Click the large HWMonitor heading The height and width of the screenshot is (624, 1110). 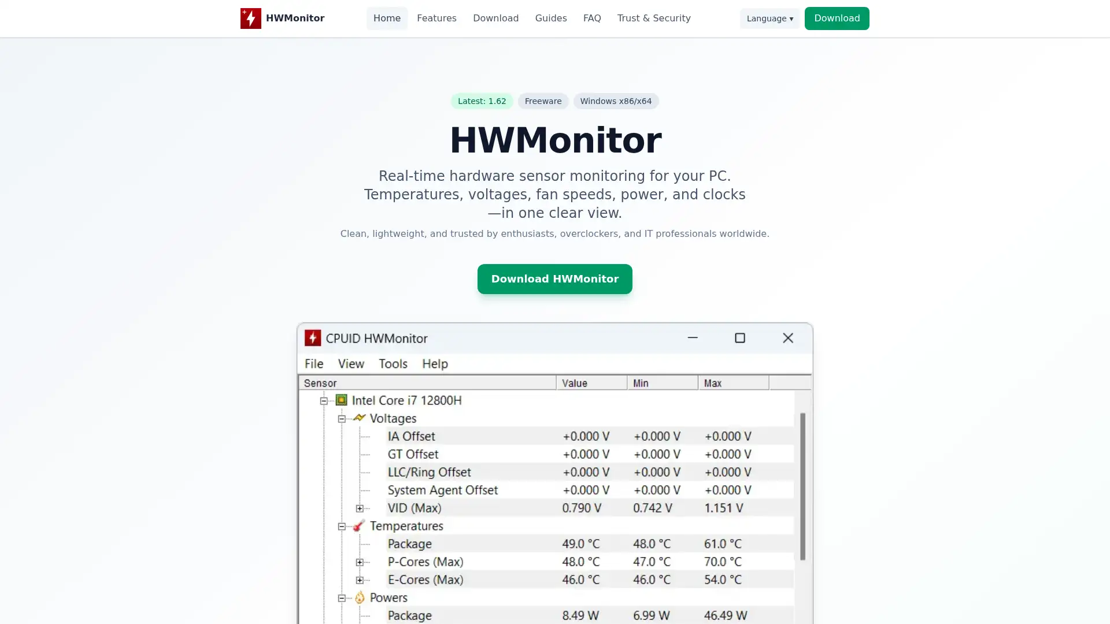coord(555,140)
